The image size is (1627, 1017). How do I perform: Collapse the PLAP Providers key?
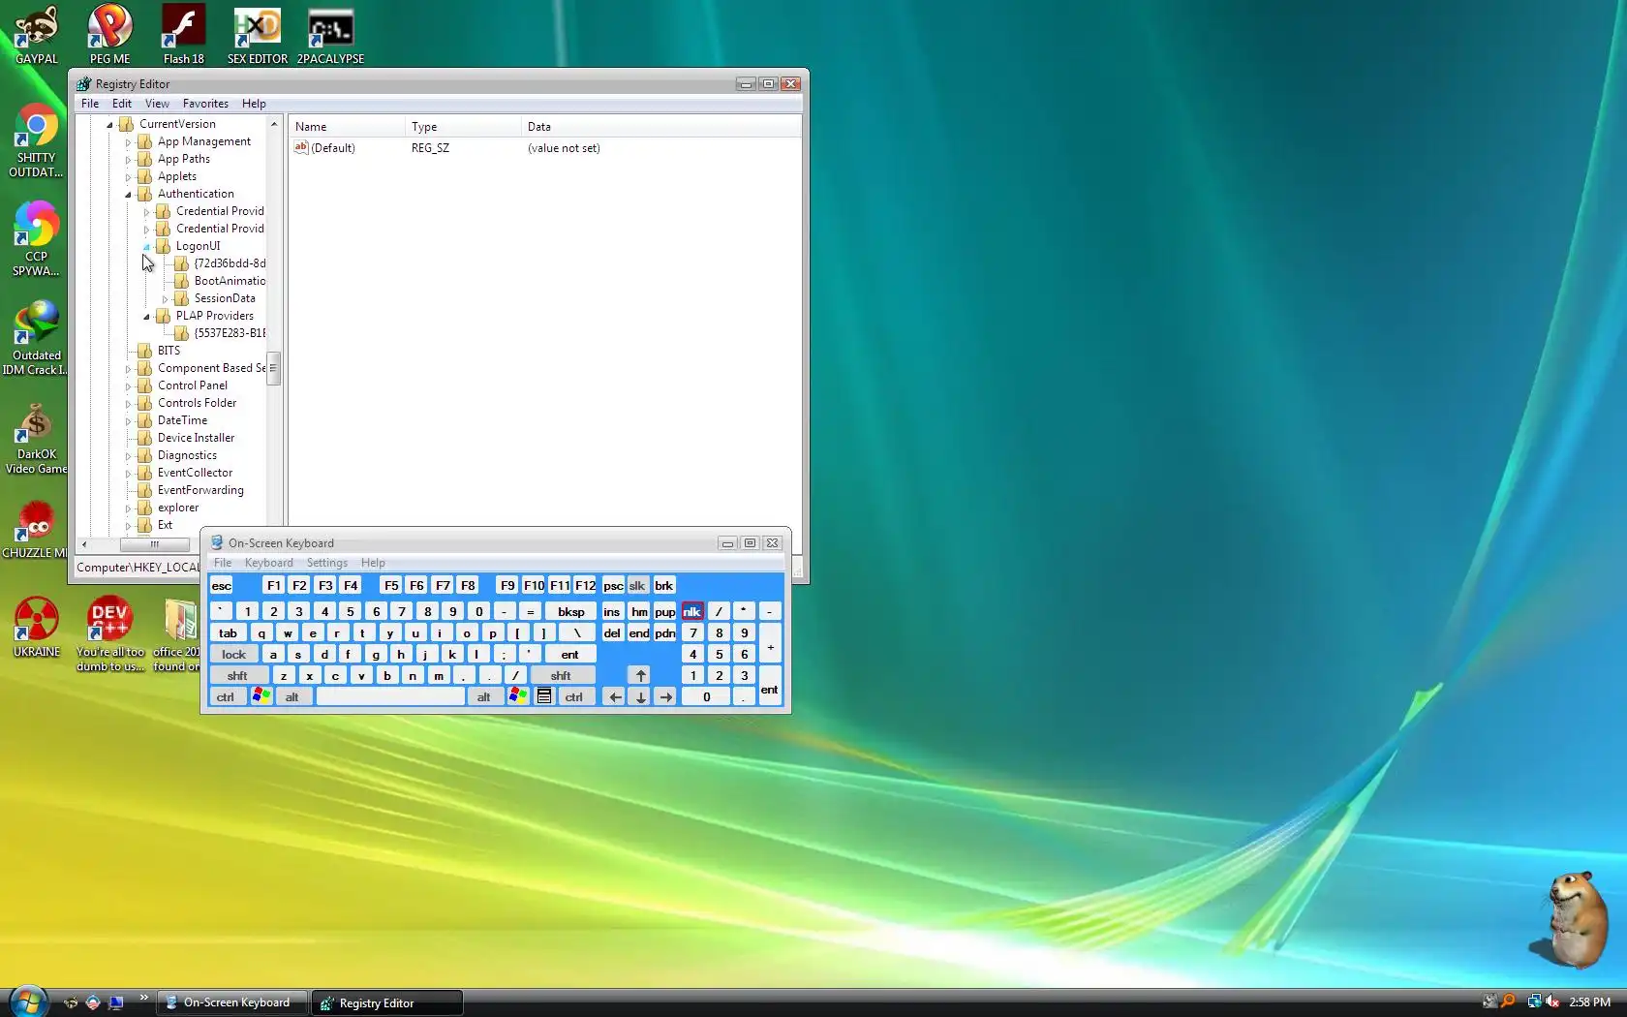click(146, 317)
